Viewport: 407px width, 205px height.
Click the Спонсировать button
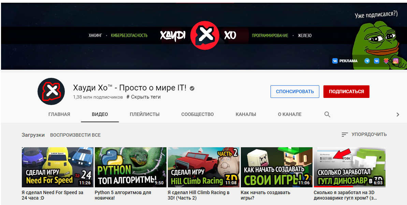pyautogui.click(x=295, y=91)
